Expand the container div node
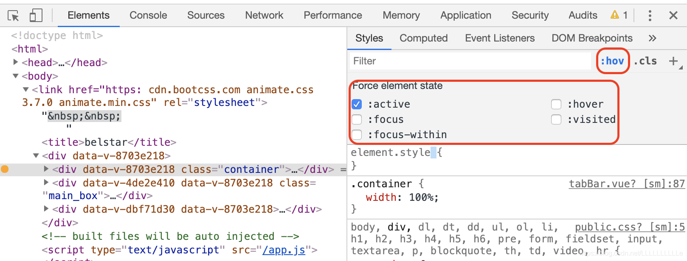The height and width of the screenshot is (261, 687). (x=46, y=169)
